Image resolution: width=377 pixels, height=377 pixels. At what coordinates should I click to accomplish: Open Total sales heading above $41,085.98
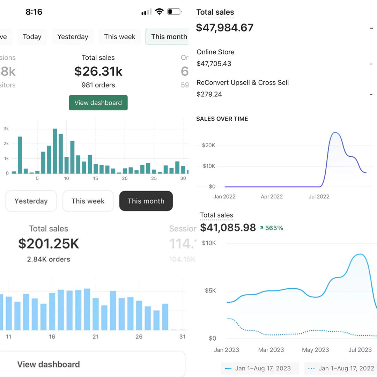(216, 215)
